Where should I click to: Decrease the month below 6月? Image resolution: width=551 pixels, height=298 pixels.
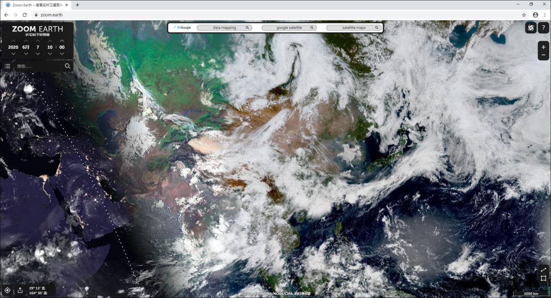tap(26, 53)
